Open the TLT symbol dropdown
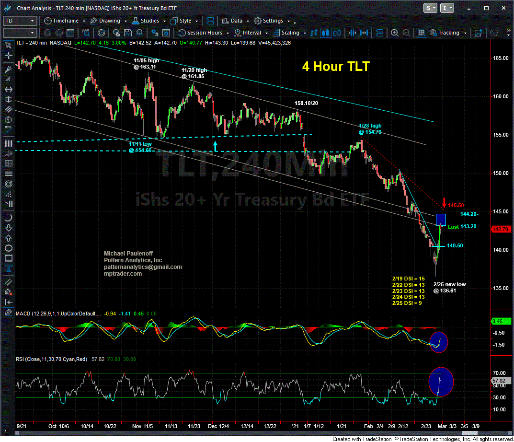 (20, 21)
